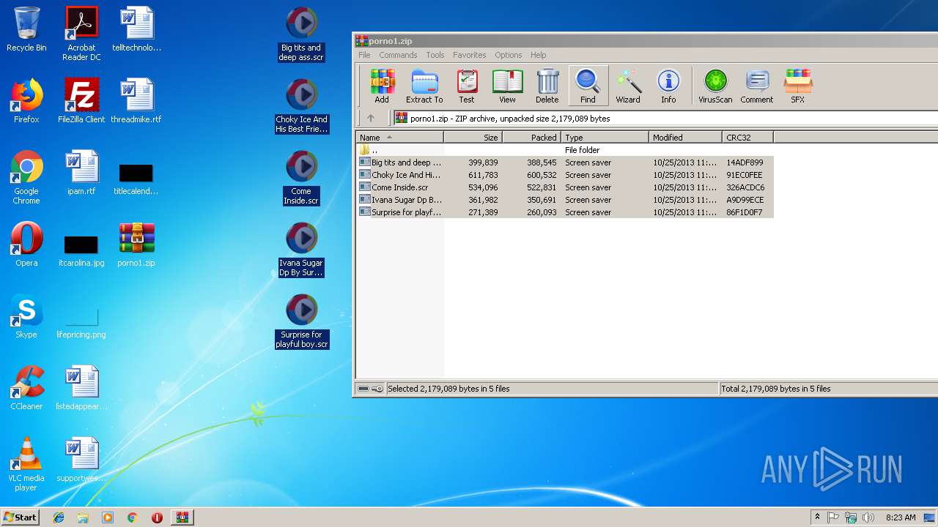Image resolution: width=938 pixels, height=527 pixels.
Task: Sort file list by Modified column
Action: (x=686, y=138)
